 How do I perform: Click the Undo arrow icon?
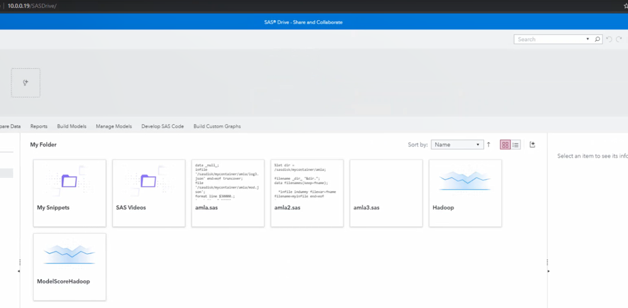click(609, 39)
